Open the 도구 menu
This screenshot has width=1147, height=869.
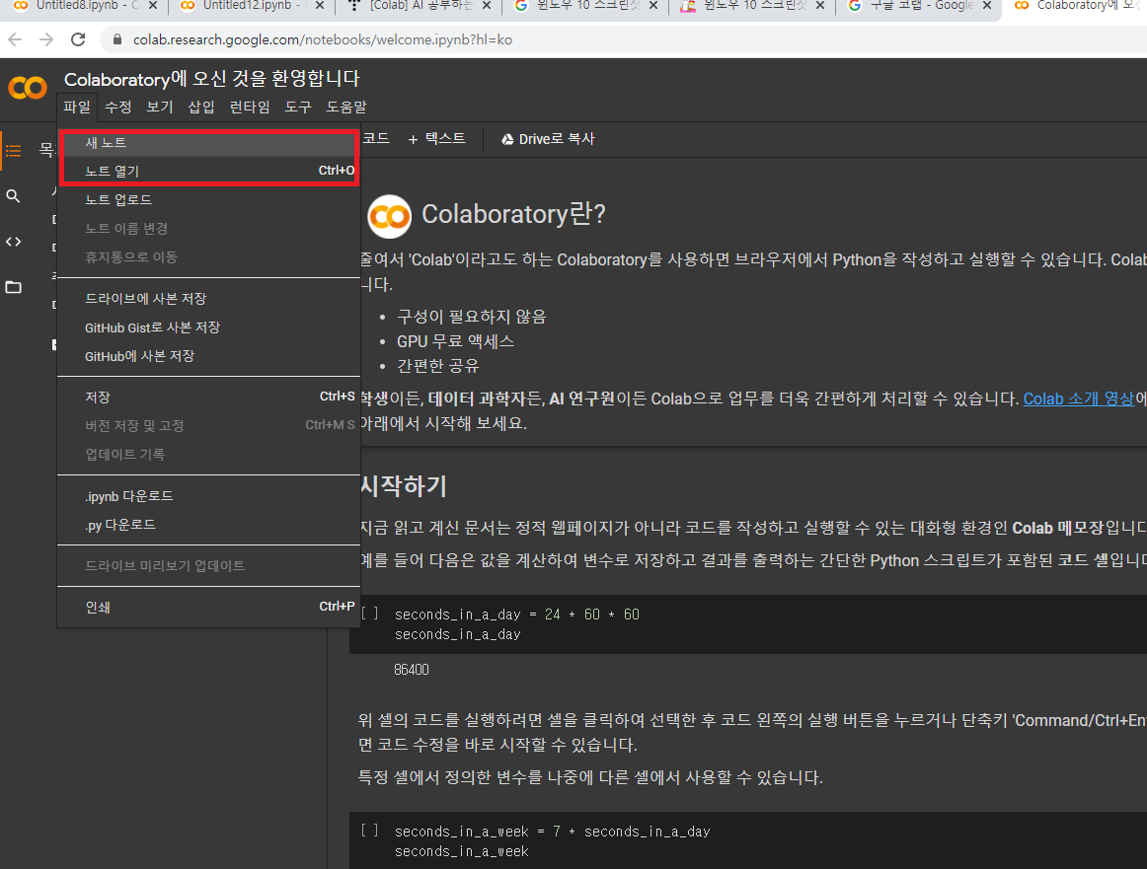[x=298, y=107]
